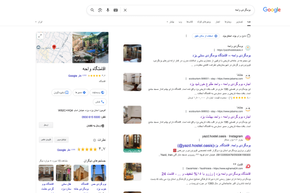View 15 more related searches link
Screen dimensions: 290x193
tap(53, 161)
